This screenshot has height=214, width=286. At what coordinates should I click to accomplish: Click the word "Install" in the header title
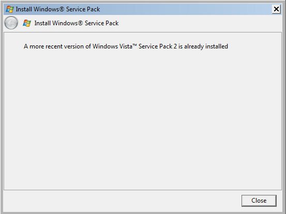[x=42, y=23]
